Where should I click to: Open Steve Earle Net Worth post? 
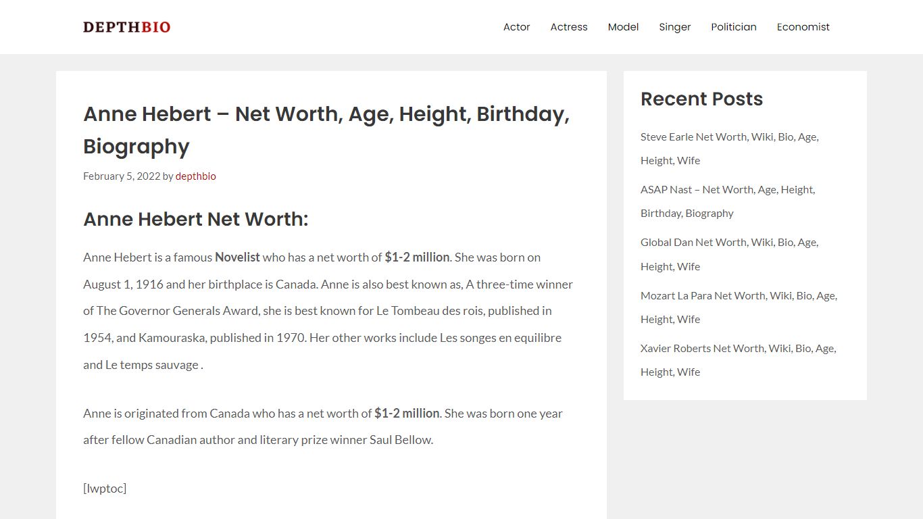click(730, 149)
